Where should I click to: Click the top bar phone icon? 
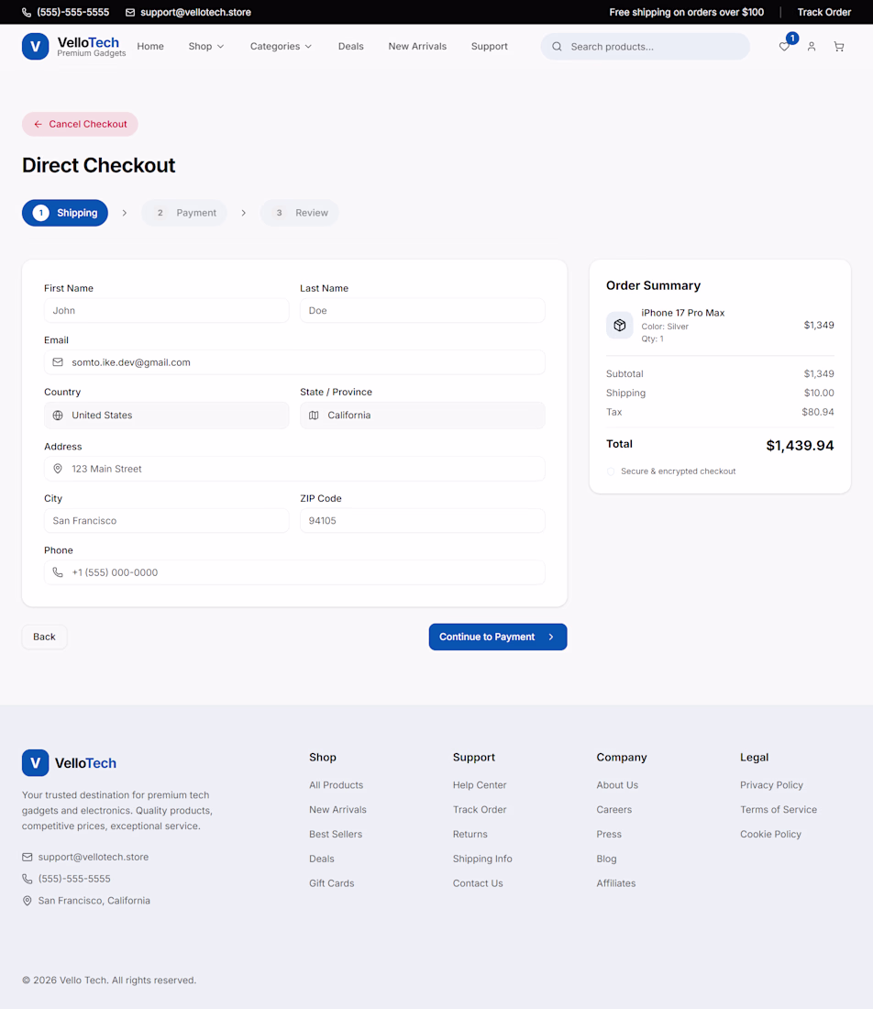[x=27, y=12]
